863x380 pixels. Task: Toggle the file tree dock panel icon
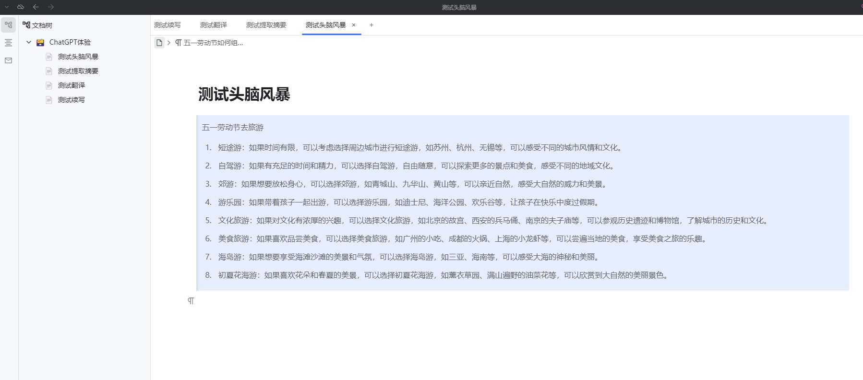point(9,25)
